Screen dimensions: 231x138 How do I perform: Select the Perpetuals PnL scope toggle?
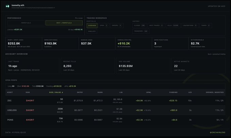26,23
